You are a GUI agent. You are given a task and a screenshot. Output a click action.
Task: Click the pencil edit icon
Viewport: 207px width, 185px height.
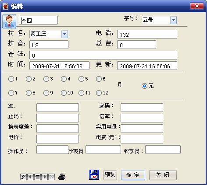(23, 177)
